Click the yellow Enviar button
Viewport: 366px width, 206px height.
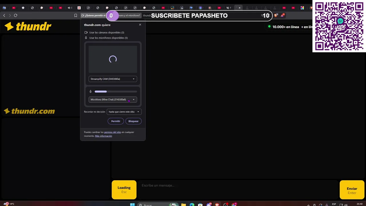click(352, 190)
